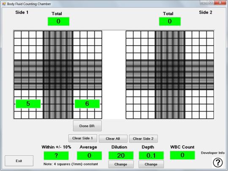Click the WBC Count value field

182,155
